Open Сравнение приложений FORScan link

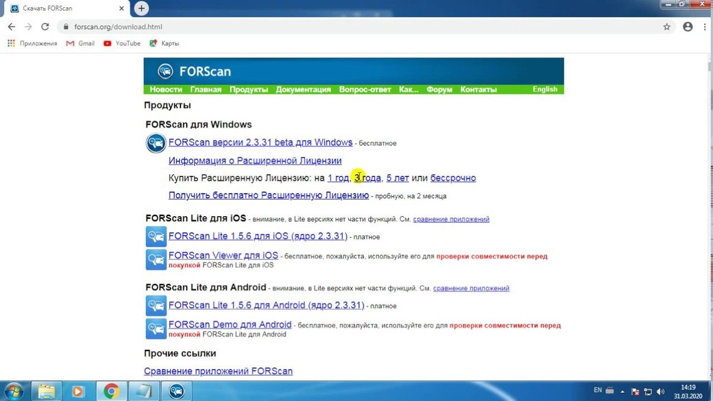218,371
